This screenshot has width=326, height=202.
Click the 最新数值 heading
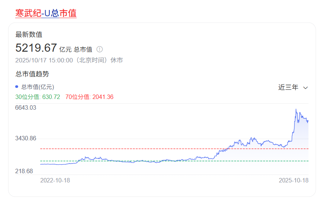point(29,35)
